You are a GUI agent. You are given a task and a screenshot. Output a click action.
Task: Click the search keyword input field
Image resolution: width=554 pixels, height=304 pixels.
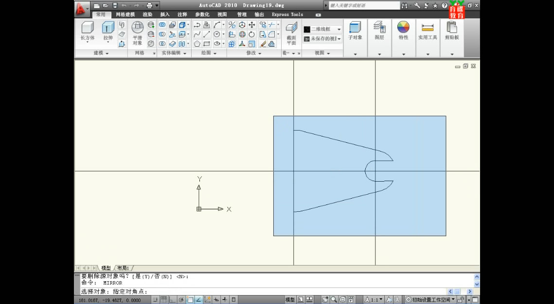pos(364,6)
